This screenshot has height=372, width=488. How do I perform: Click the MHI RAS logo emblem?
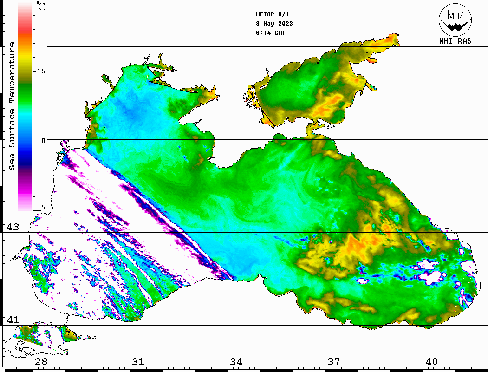pyautogui.click(x=455, y=20)
